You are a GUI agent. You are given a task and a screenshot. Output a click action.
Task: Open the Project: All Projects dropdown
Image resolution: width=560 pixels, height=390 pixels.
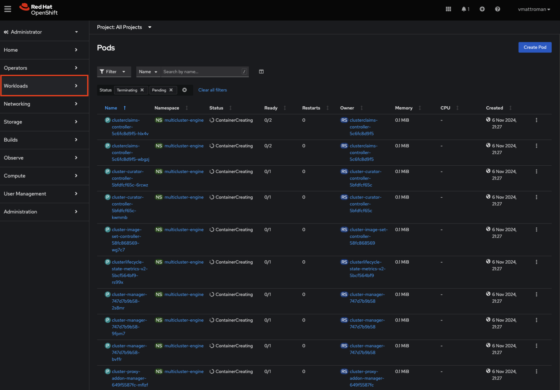[124, 27]
